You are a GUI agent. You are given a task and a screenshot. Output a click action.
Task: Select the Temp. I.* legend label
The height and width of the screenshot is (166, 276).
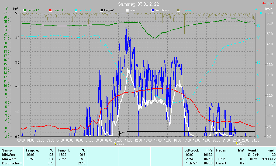(33, 10)
